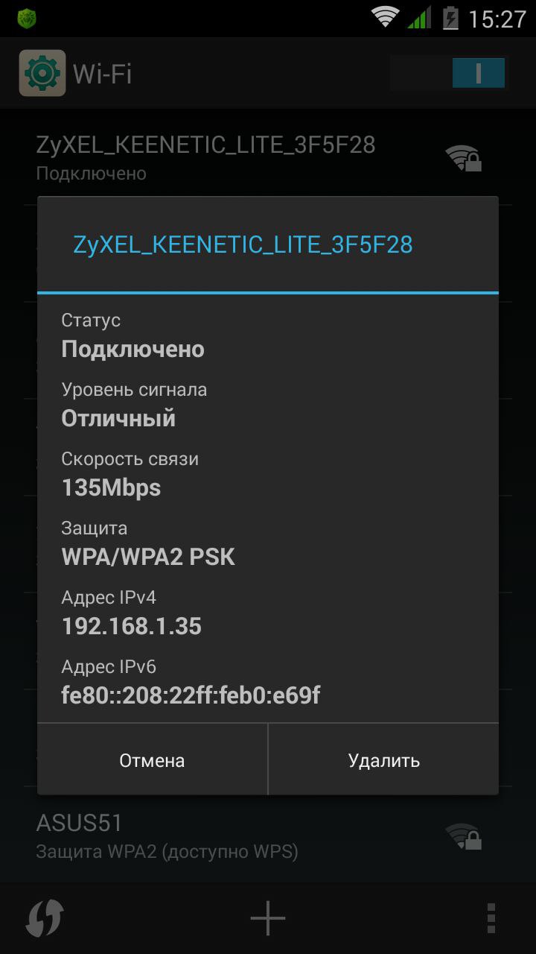This screenshot has height=954, width=536.
Task: Tap the IPv6 address value
Action: pyautogui.click(x=191, y=695)
